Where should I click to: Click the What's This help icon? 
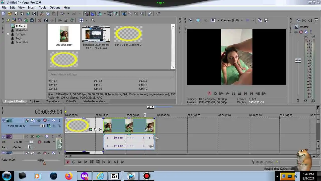pos(158,14)
